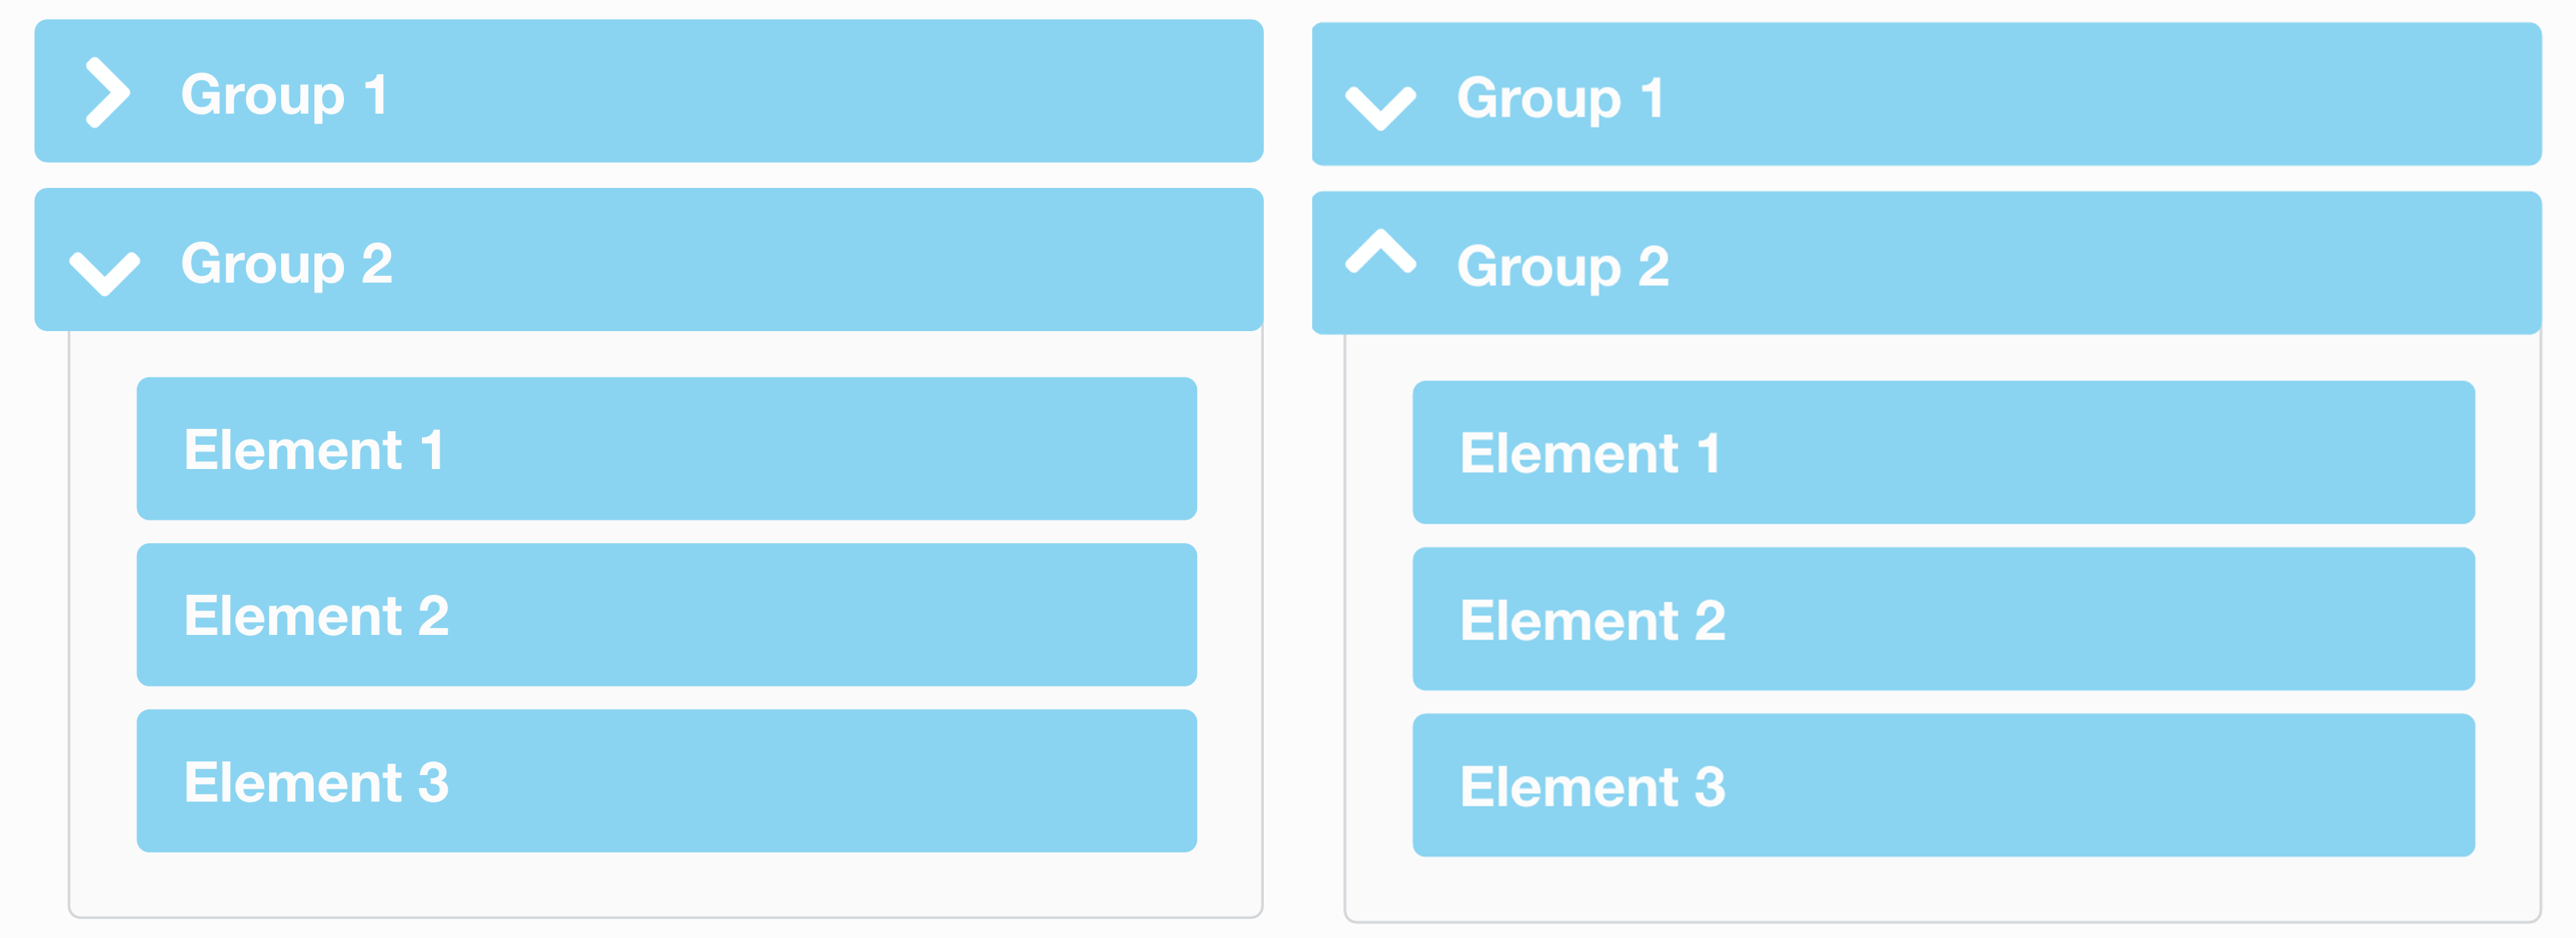This screenshot has width=2576, height=938.
Task: Expand the Group 1 label in left accordion
Action: pyautogui.click(x=284, y=95)
